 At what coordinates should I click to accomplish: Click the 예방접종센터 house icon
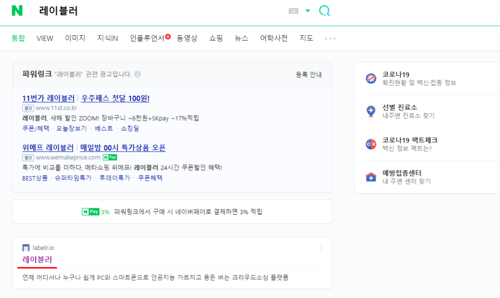click(371, 177)
